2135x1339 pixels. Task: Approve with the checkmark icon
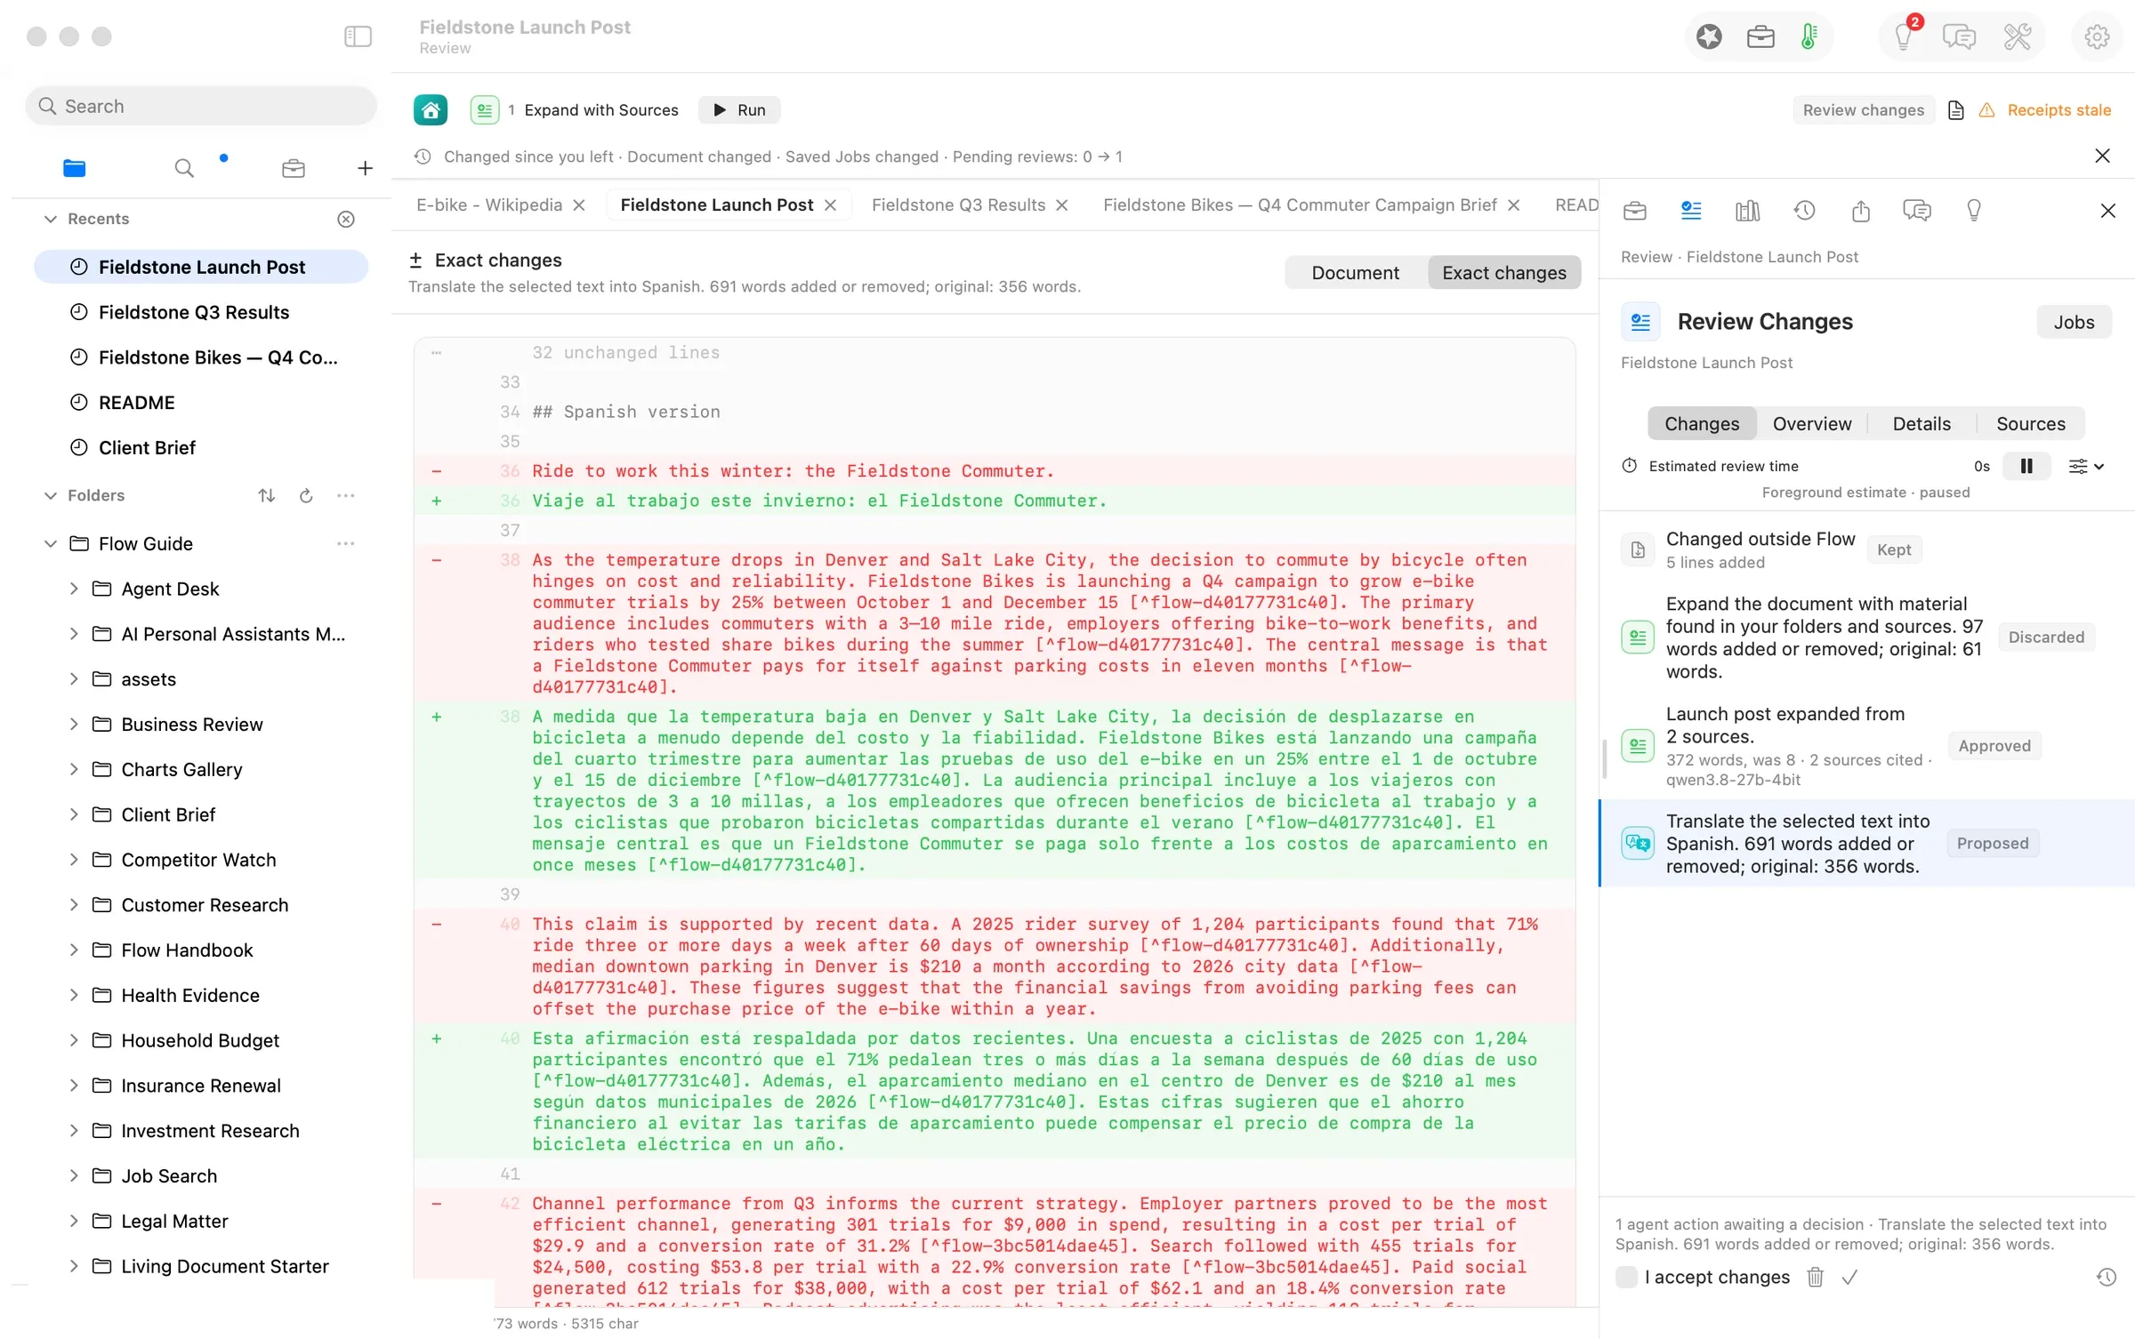point(1849,1278)
